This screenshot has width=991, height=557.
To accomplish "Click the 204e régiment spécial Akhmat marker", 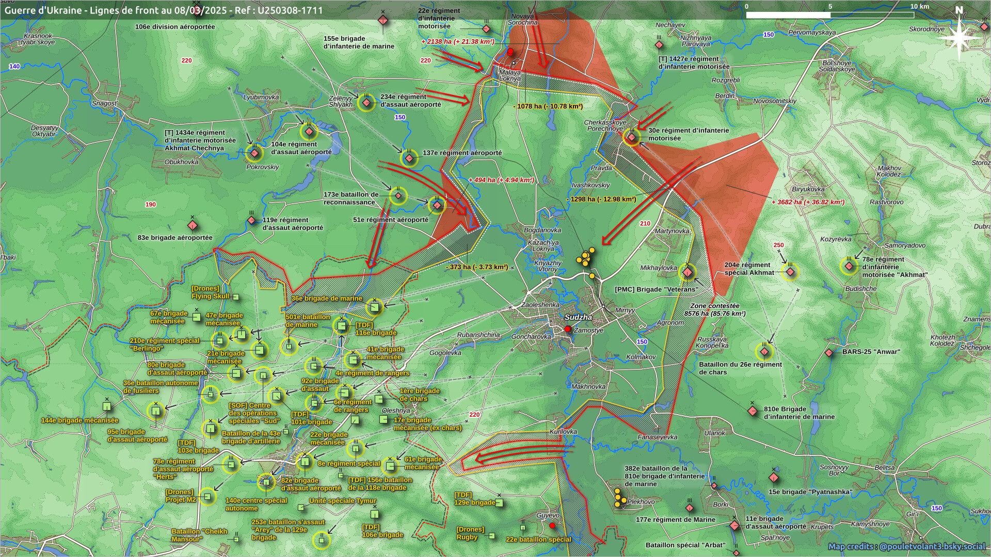I will point(790,272).
